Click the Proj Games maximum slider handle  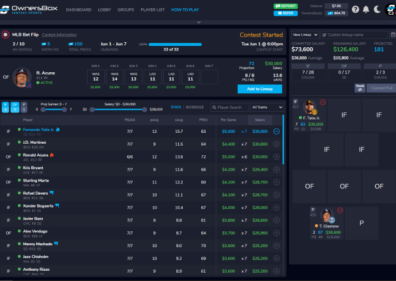click(x=65, y=109)
